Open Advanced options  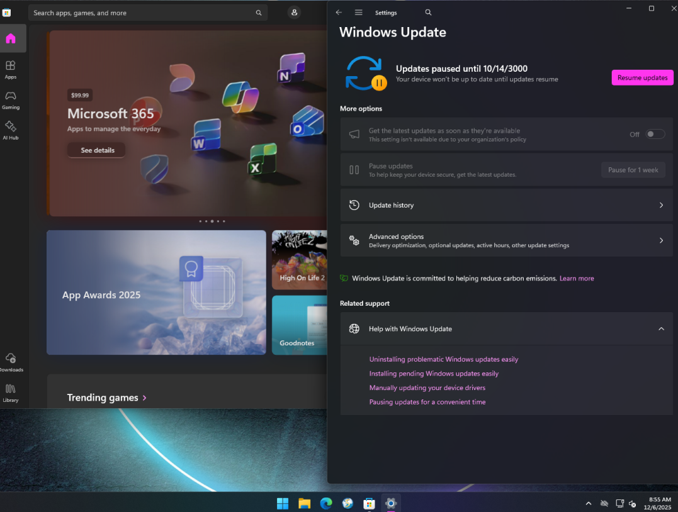[x=506, y=240]
